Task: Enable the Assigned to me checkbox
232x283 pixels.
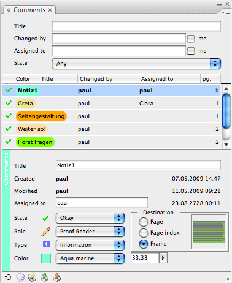Action: [191, 51]
